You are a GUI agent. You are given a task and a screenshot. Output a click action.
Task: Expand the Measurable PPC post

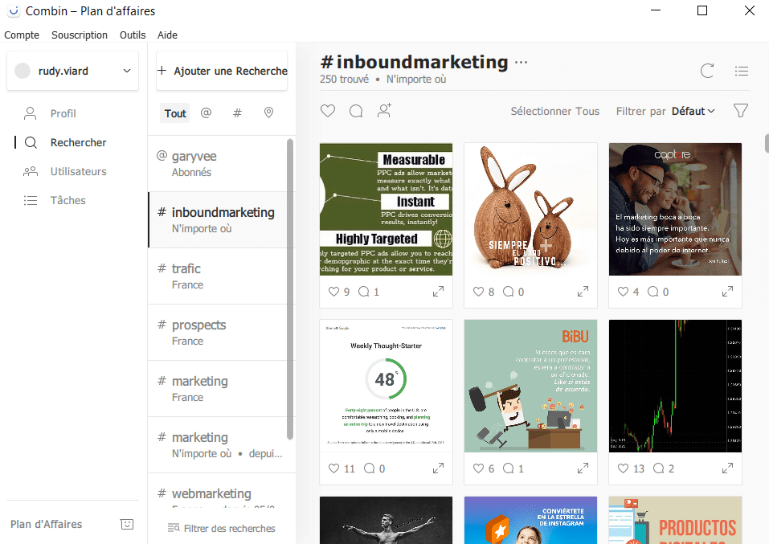coord(438,292)
